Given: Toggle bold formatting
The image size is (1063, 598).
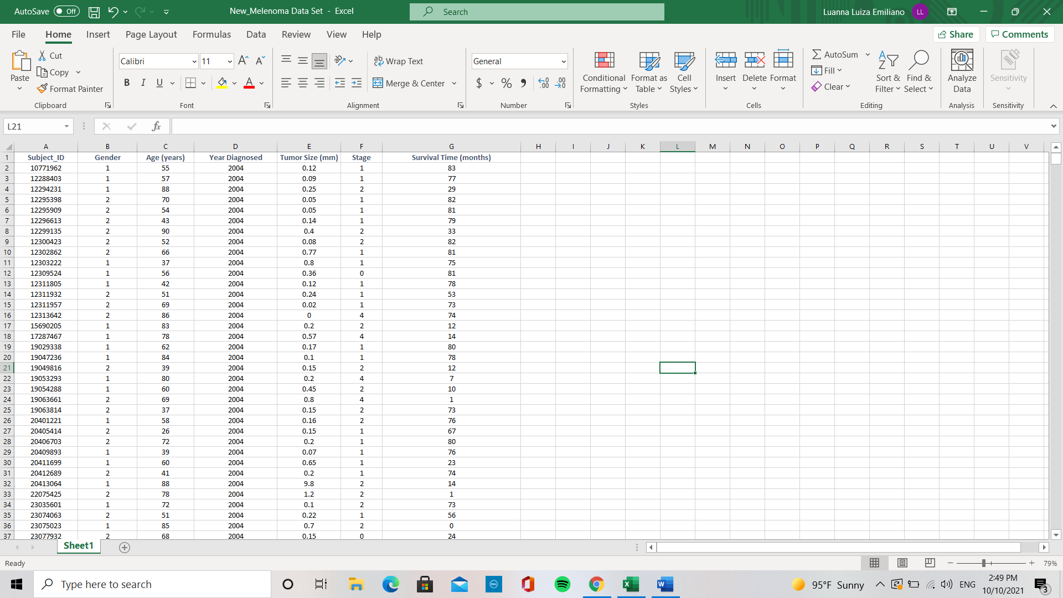Looking at the screenshot, I should pos(127,83).
